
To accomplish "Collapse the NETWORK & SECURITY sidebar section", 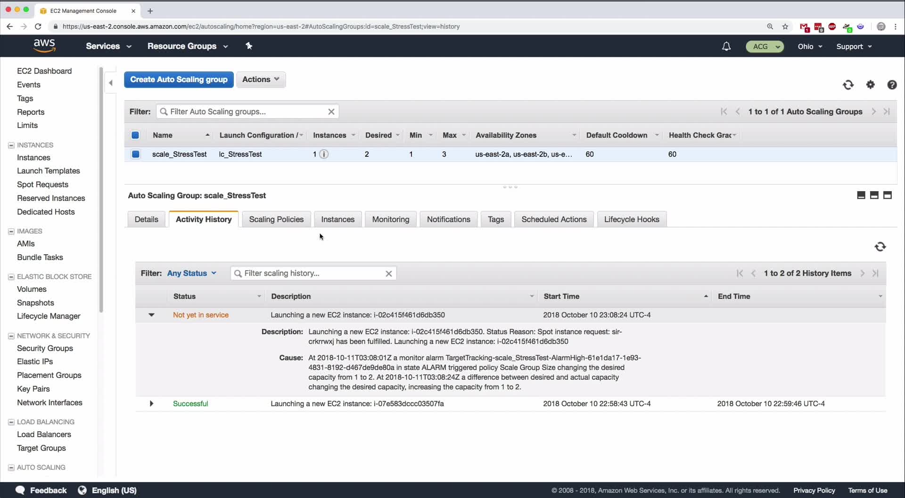I will tap(11, 336).
